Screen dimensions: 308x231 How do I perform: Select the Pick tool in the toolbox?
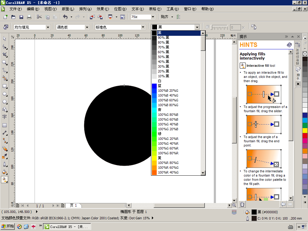pyautogui.click(x=5, y=39)
